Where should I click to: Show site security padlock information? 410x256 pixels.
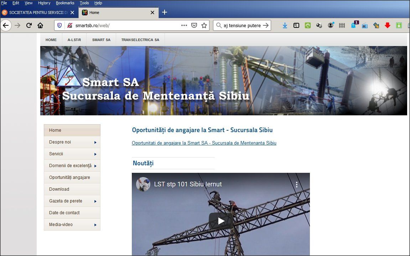[x=69, y=25]
